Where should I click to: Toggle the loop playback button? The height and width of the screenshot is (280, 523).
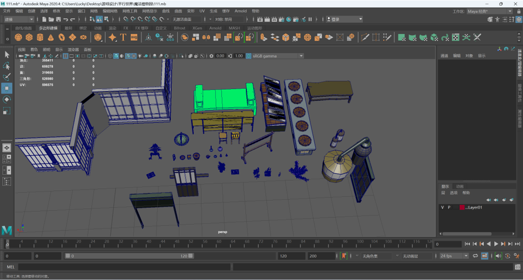475,256
